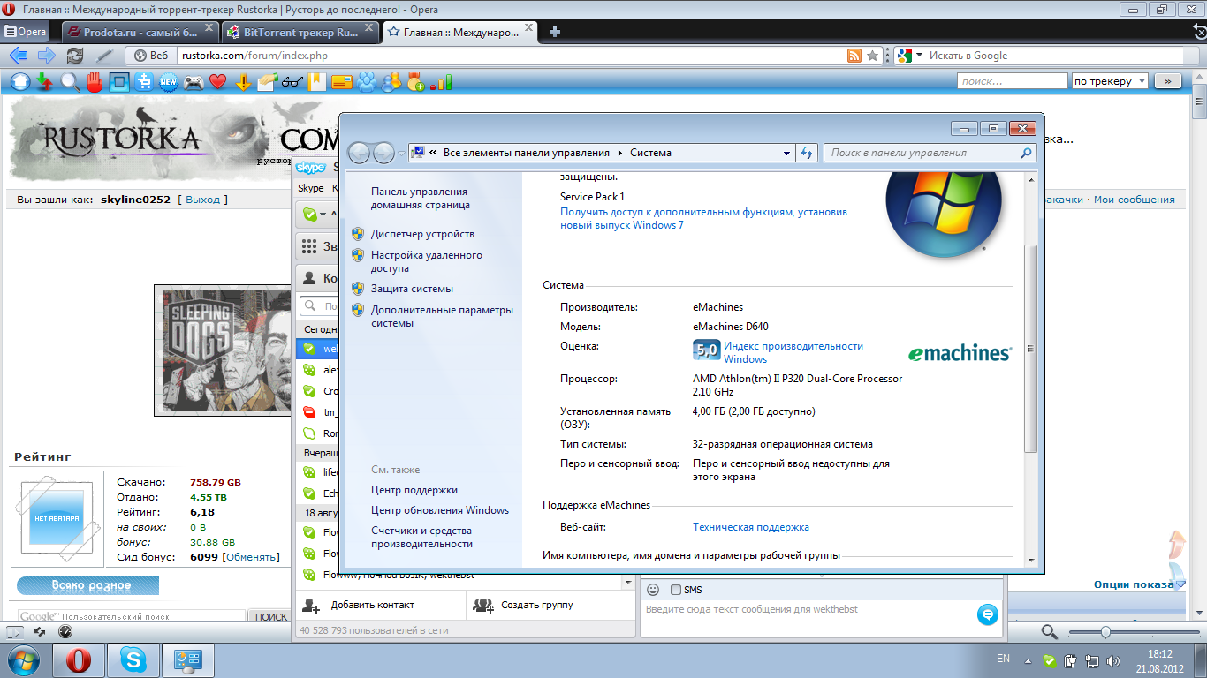Click the orange download arrow icon
1207x678 pixels.
click(x=243, y=82)
